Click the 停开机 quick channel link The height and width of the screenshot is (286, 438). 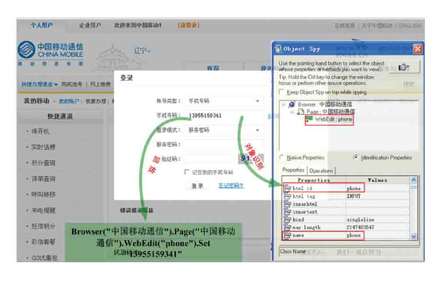pyautogui.click(x=40, y=131)
